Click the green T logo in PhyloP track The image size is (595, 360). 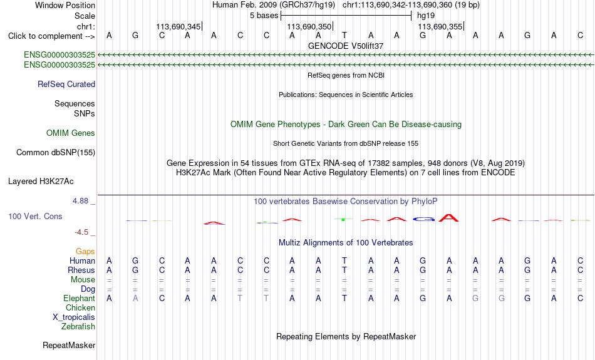[x=343, y=219]
